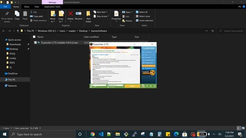Screen dimensions: 246x138
Task: Toggle the select-all checkbox in Name header
Action: pyautogui.click(x=34, y=37)
